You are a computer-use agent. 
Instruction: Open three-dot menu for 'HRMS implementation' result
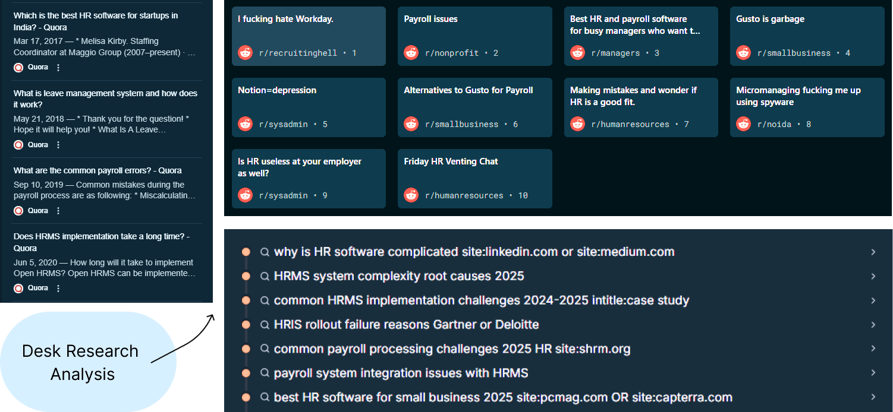[x=58, y=288]
